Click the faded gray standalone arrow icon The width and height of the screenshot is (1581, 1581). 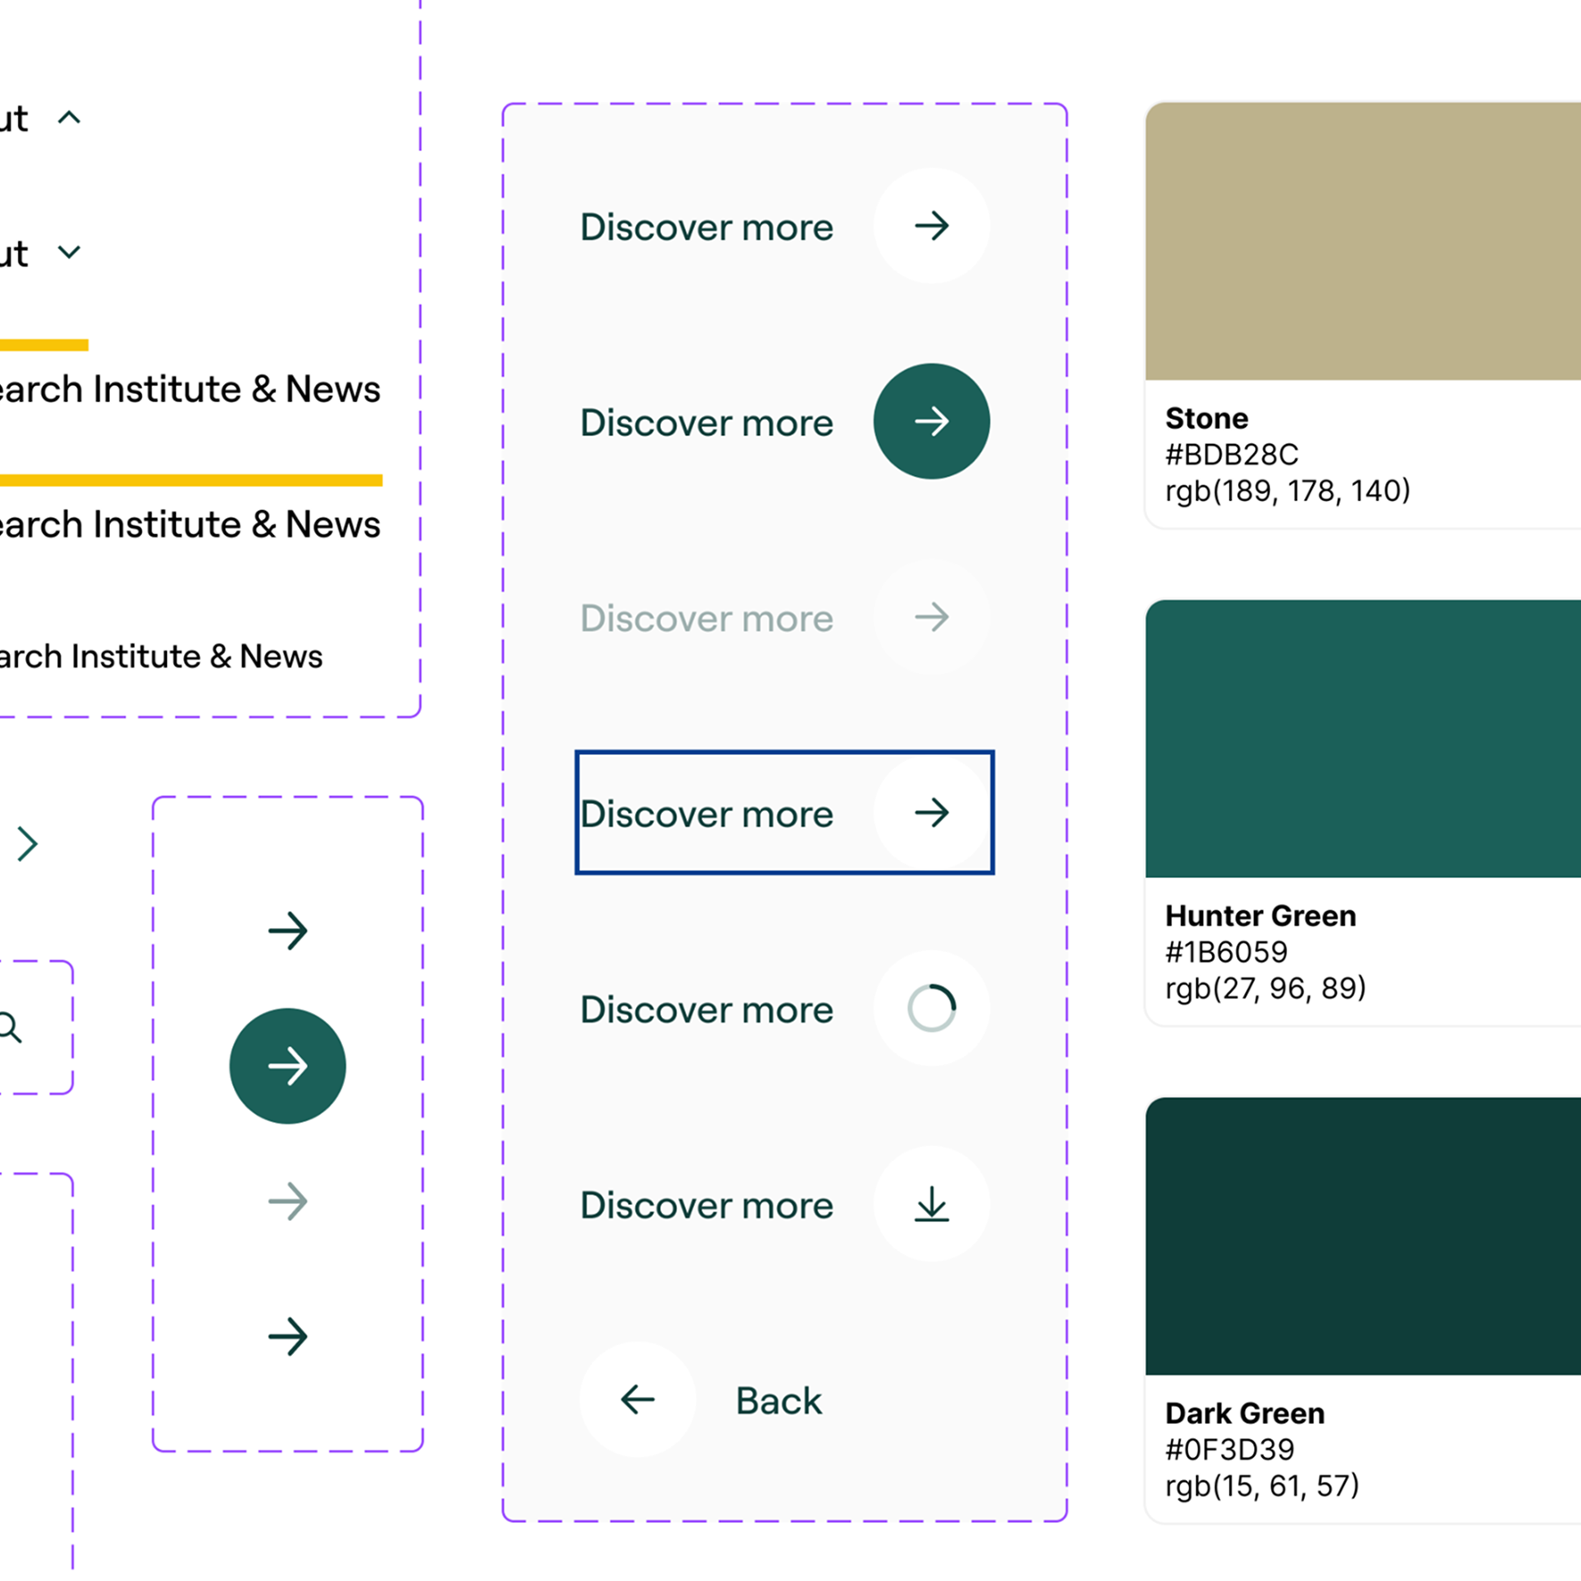coord(288,1201)
